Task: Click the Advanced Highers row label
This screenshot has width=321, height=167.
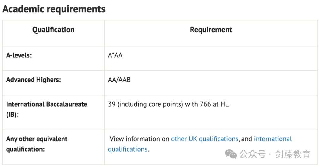Action: 34,80
